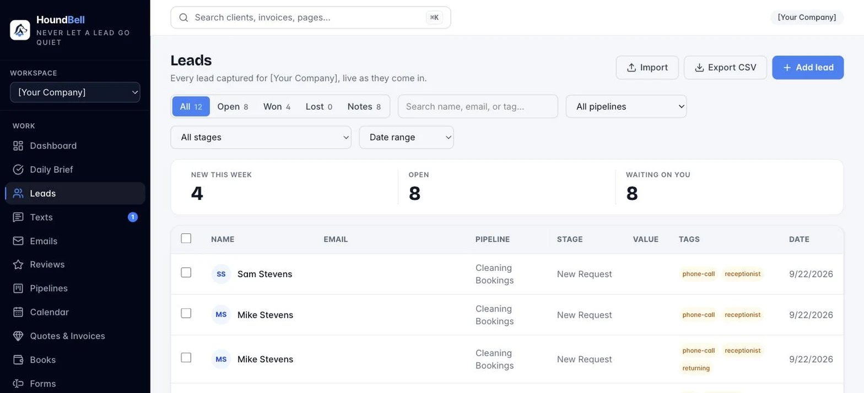Switch to the Notes 8 tab
Image resolution: width=864 pixels, height=393 pixels.
pyautogui.click(x=364, y=107)
